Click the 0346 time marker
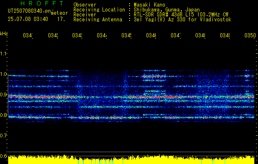258x164 pixels. coord(151,35)
